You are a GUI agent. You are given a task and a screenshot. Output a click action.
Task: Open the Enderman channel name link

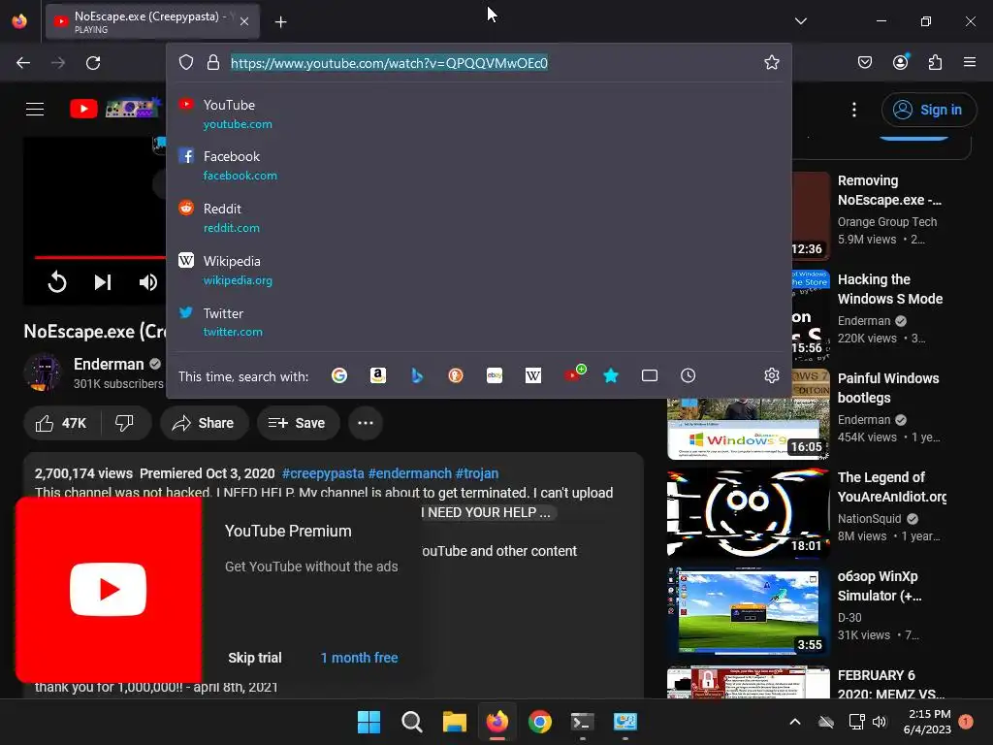point(109,365)
